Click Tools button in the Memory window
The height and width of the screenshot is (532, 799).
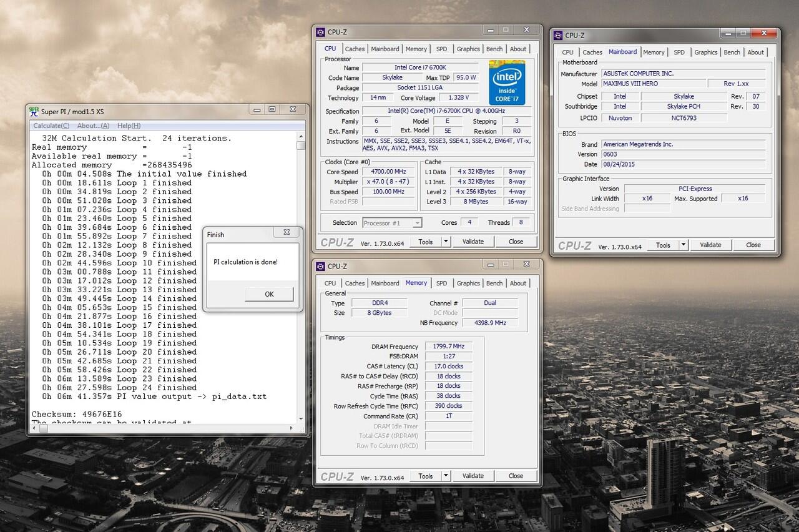point(426,476)
